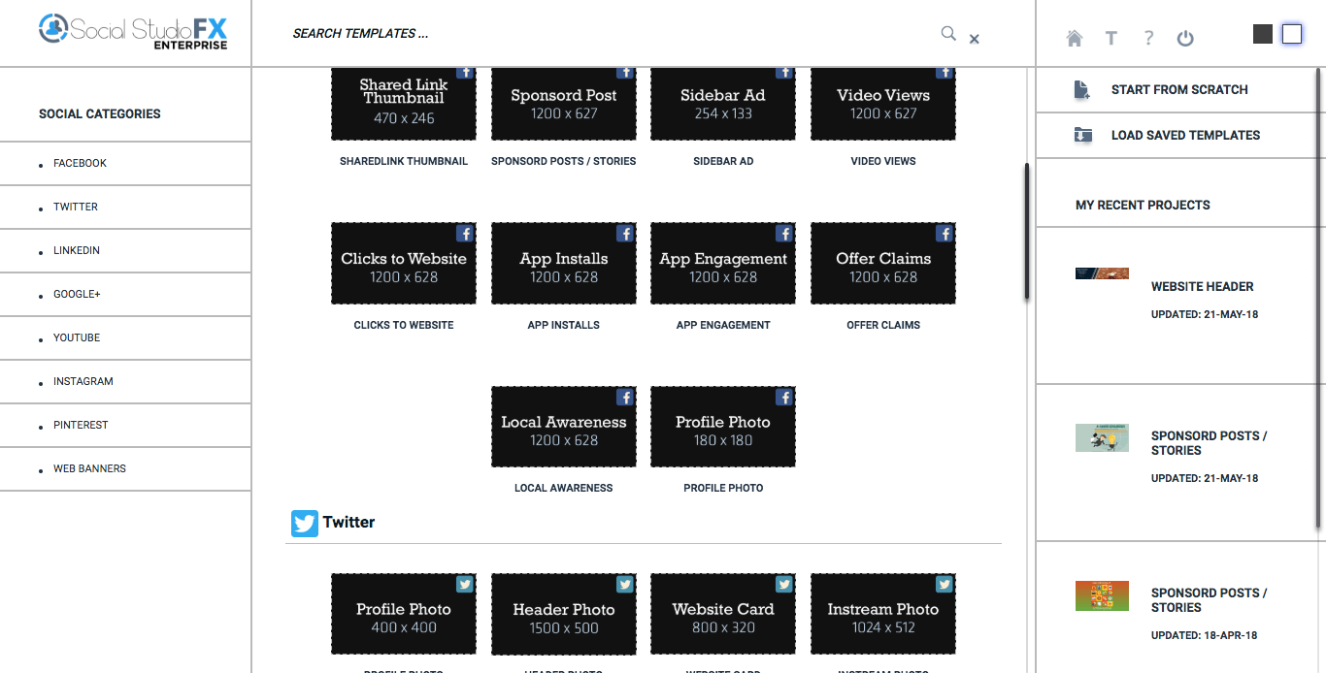
Task: Click the CLICKS TO WEBSITE caption
Action: pyautogui.click(x=404, y=325)
